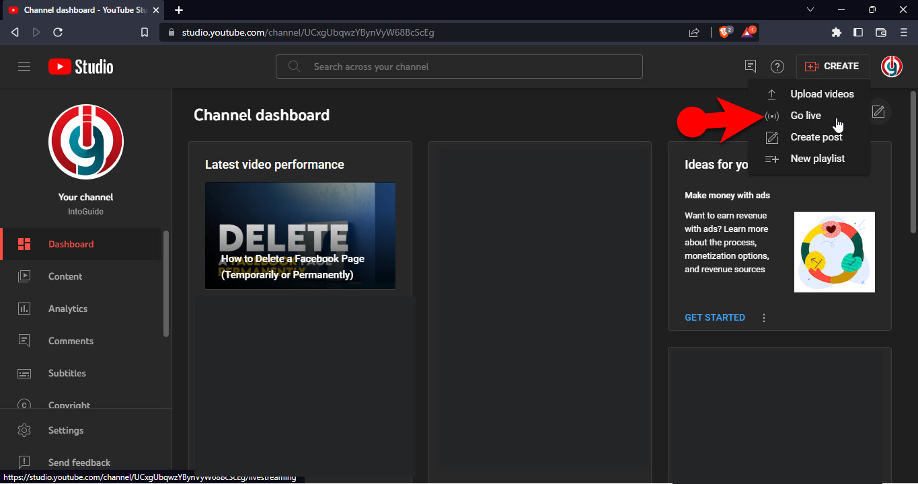
Task: Toggle the browser sidebar panel
Action: (858, 32)
